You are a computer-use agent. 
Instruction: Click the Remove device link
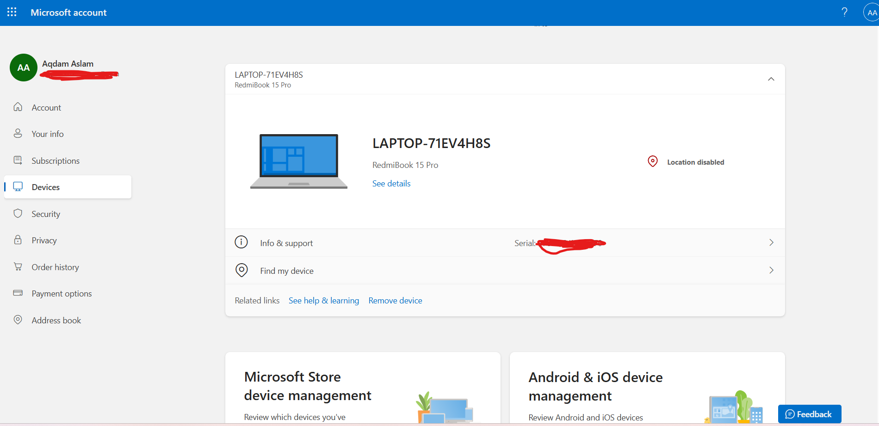coord(395,301)
